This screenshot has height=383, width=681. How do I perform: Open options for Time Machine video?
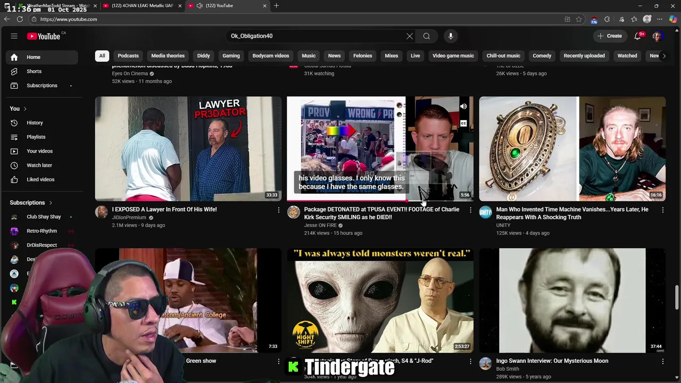(662, 210)
